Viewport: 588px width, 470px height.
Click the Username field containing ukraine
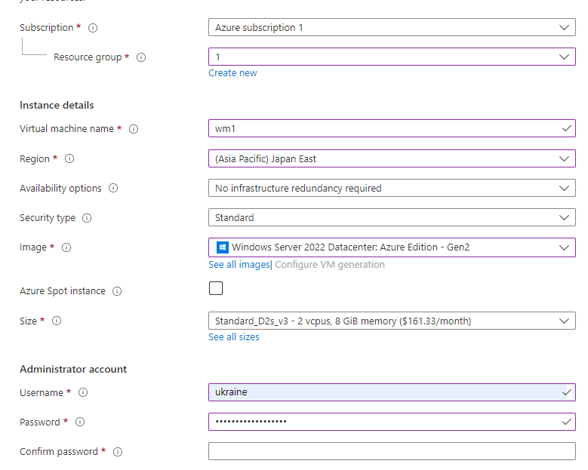(385, 392)
